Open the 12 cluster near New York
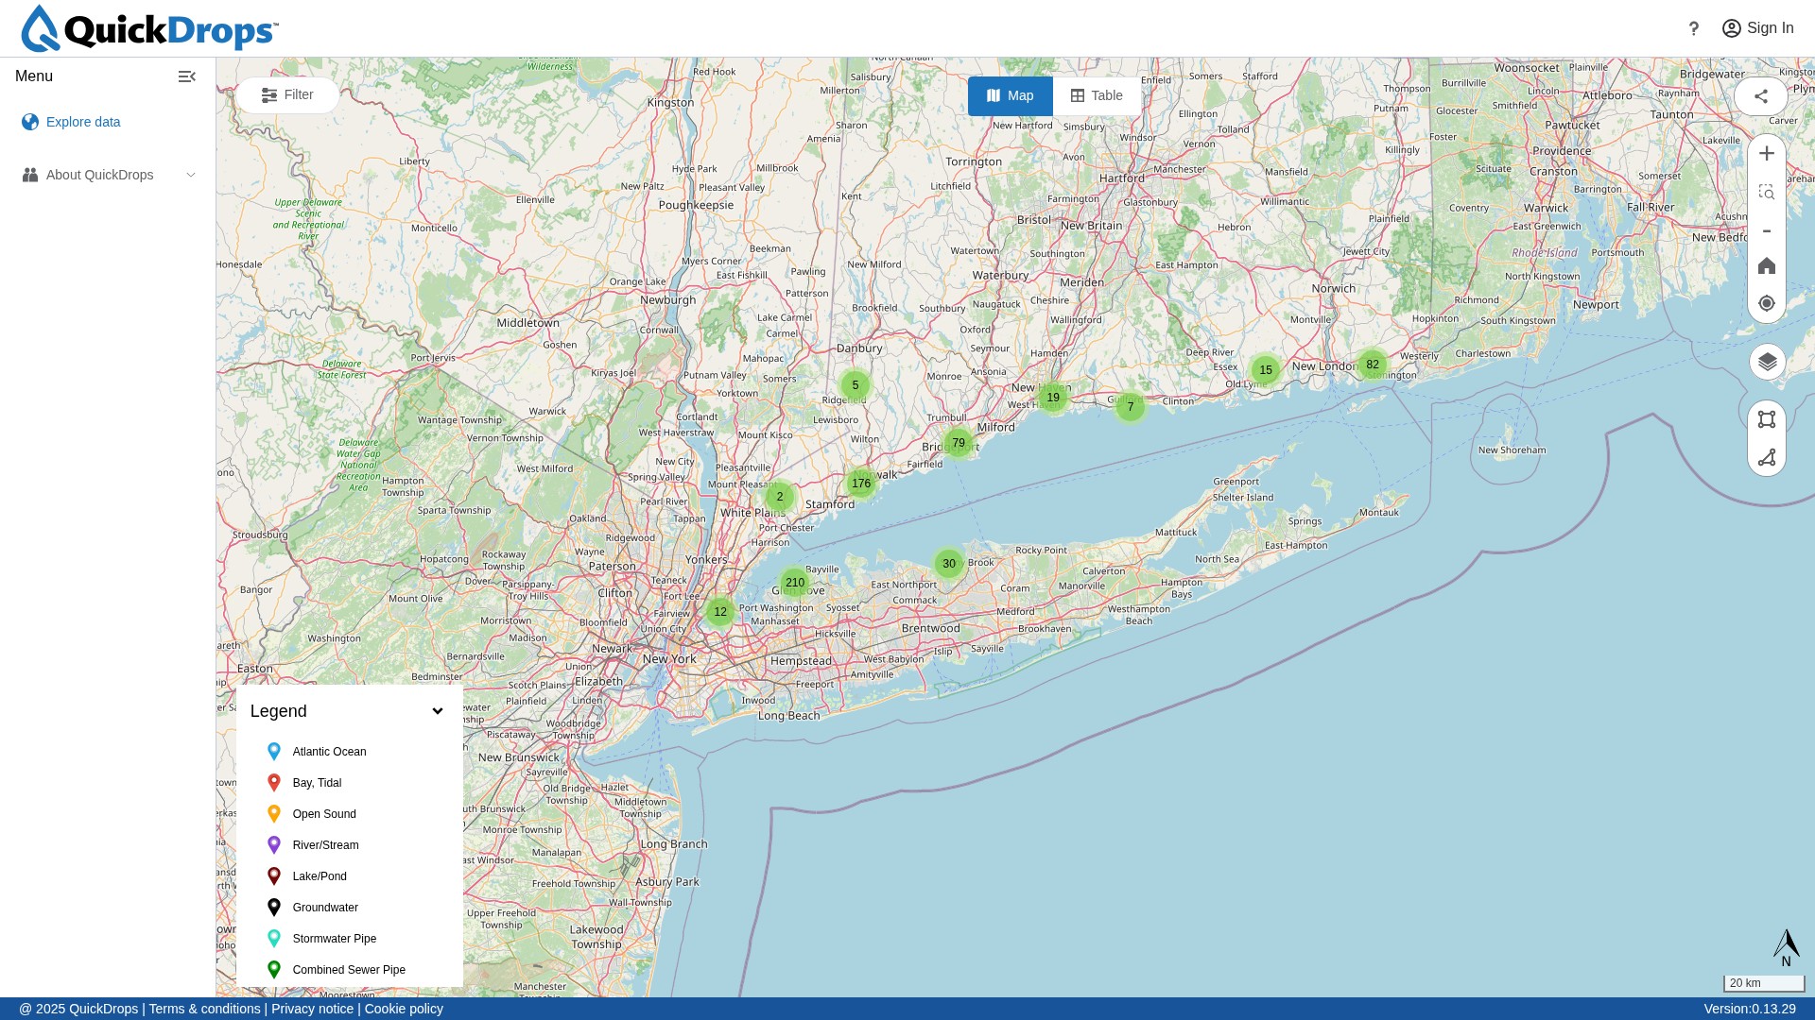The image size is (1815, 1020). (x=720, y=612)
